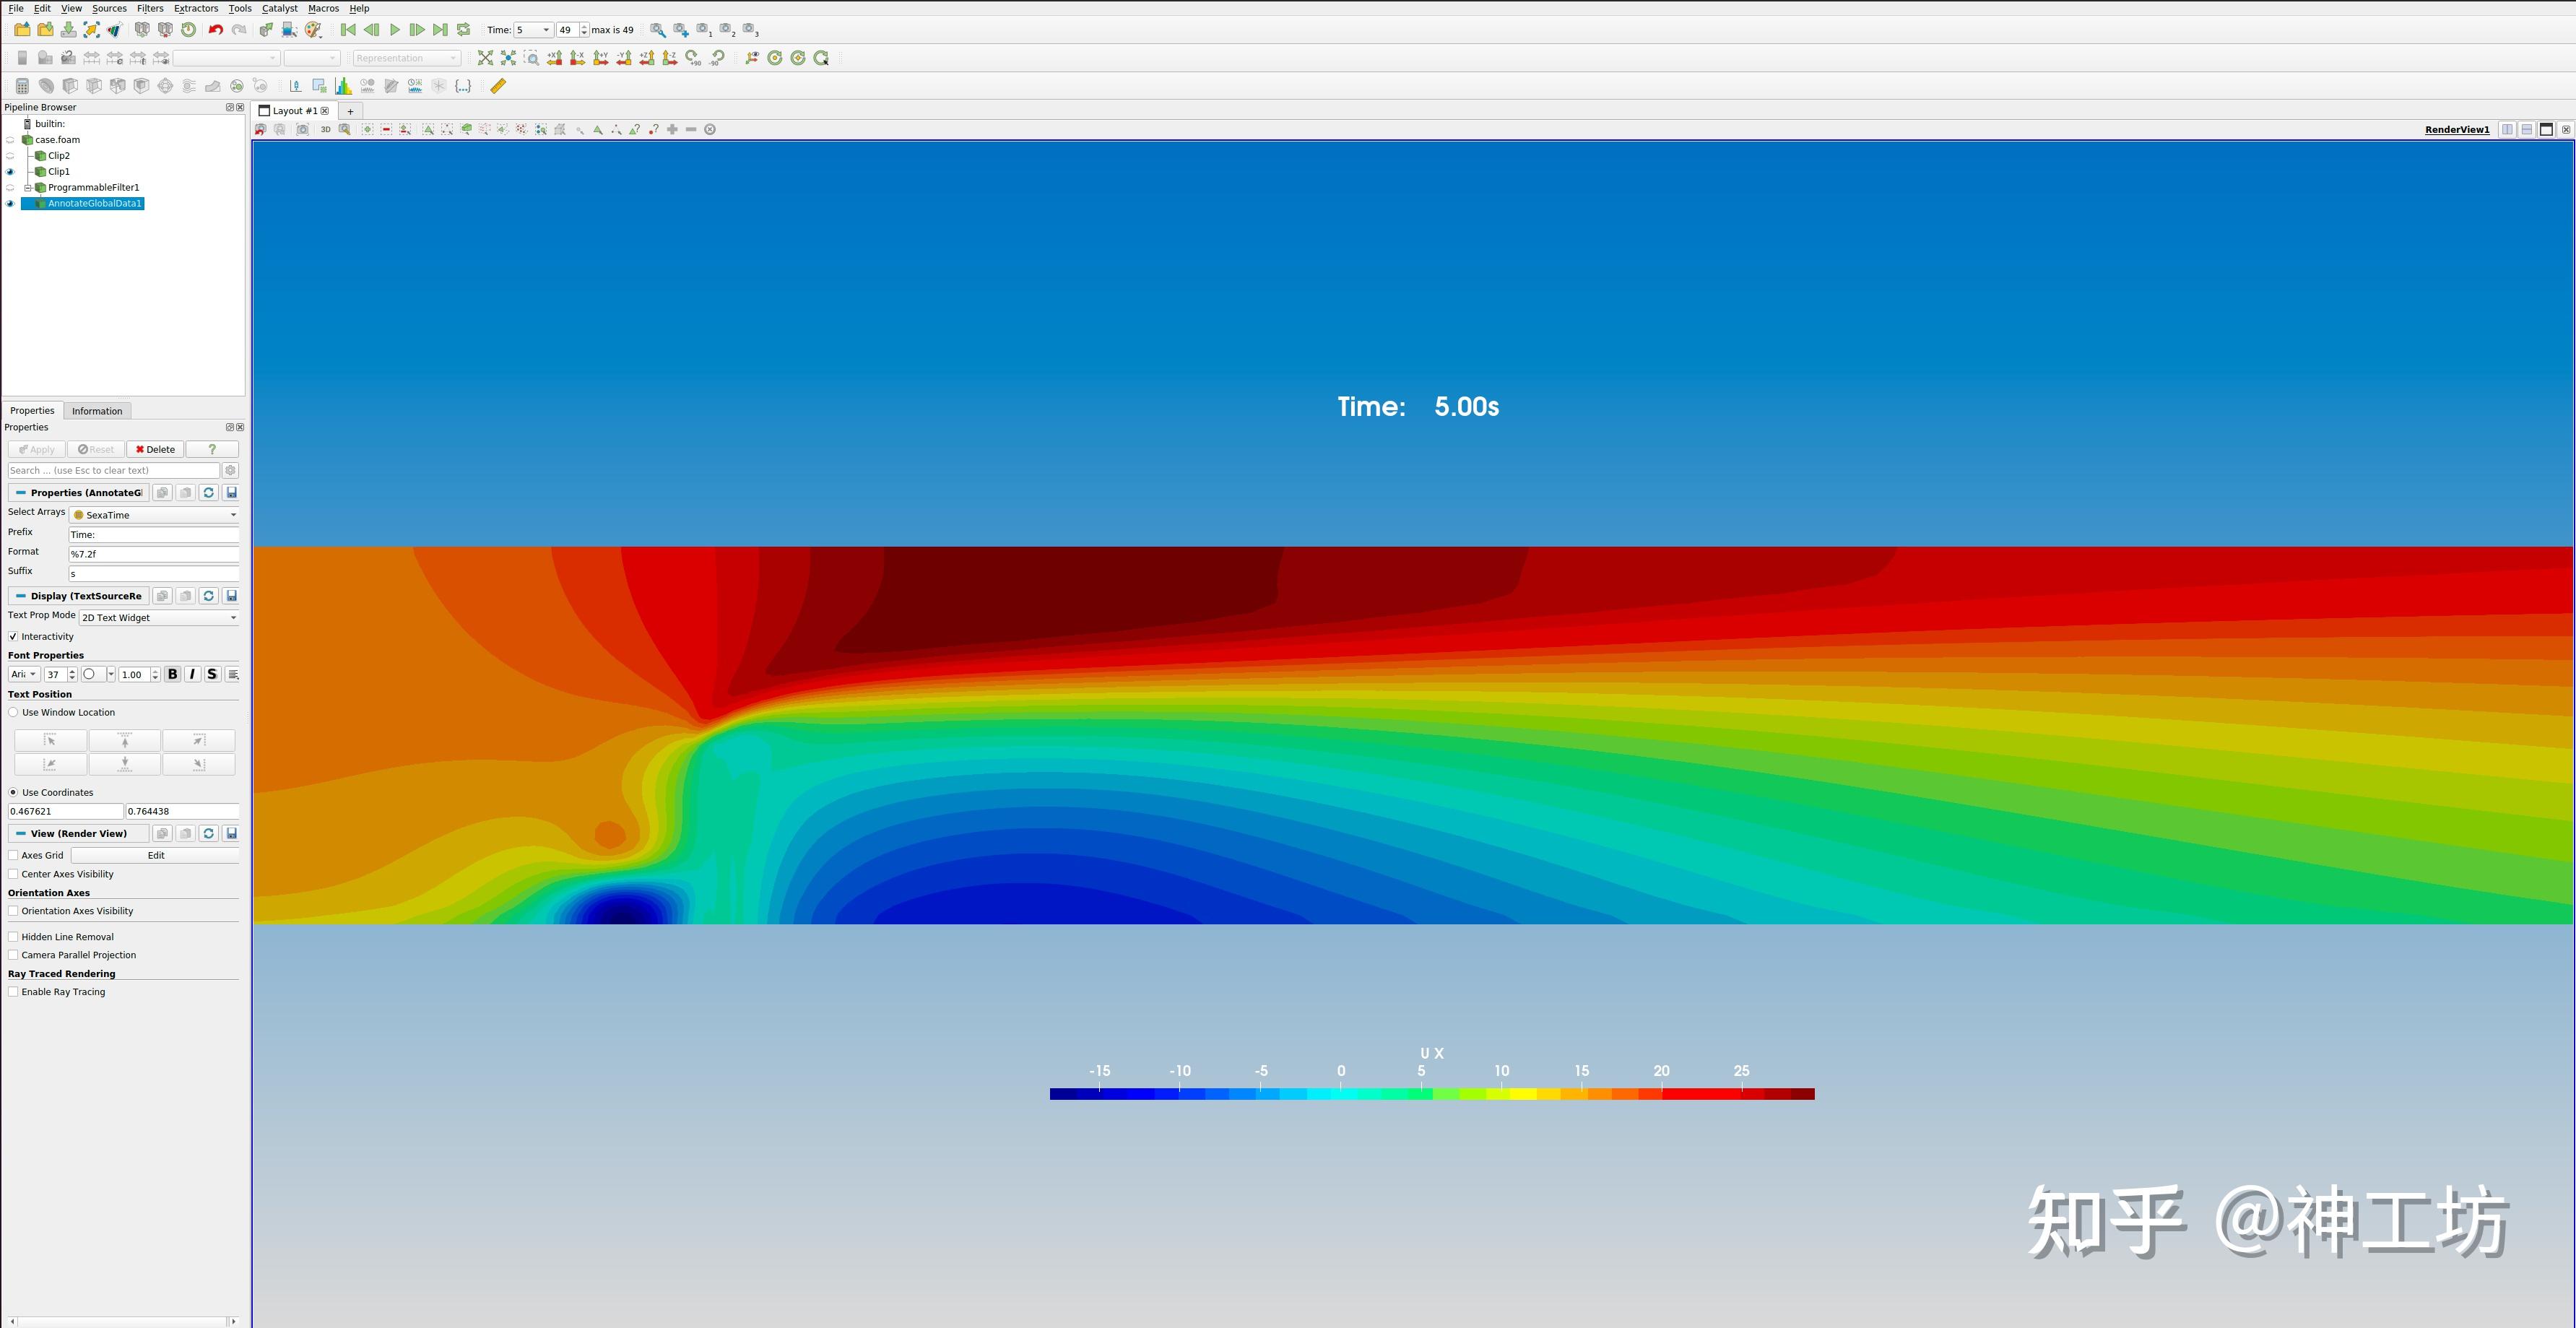
Task: Toggle 3D interaction mode in the render view toolbar
Action: tap(324, 129)
